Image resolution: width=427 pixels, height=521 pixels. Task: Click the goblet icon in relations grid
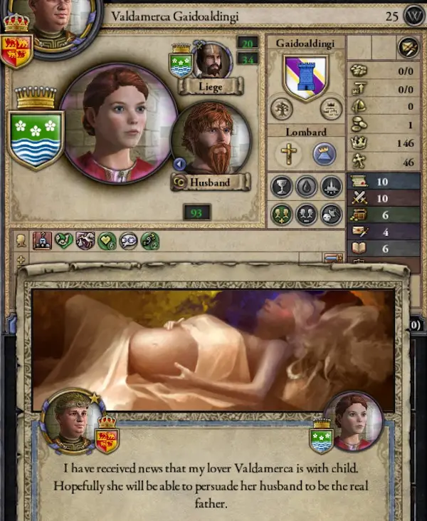(282, 187)
